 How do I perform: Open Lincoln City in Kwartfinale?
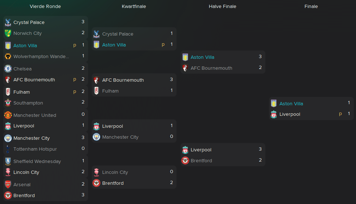tap(115, 172)
